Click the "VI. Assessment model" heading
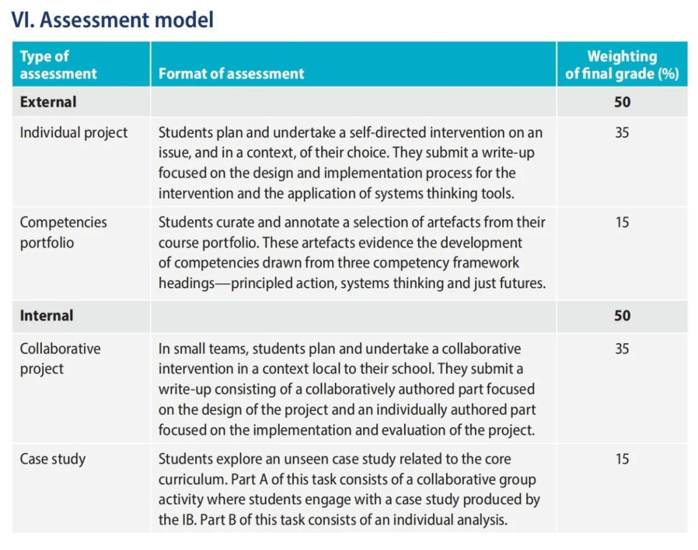The image size is (698, 550). click(x=112, y=19)
